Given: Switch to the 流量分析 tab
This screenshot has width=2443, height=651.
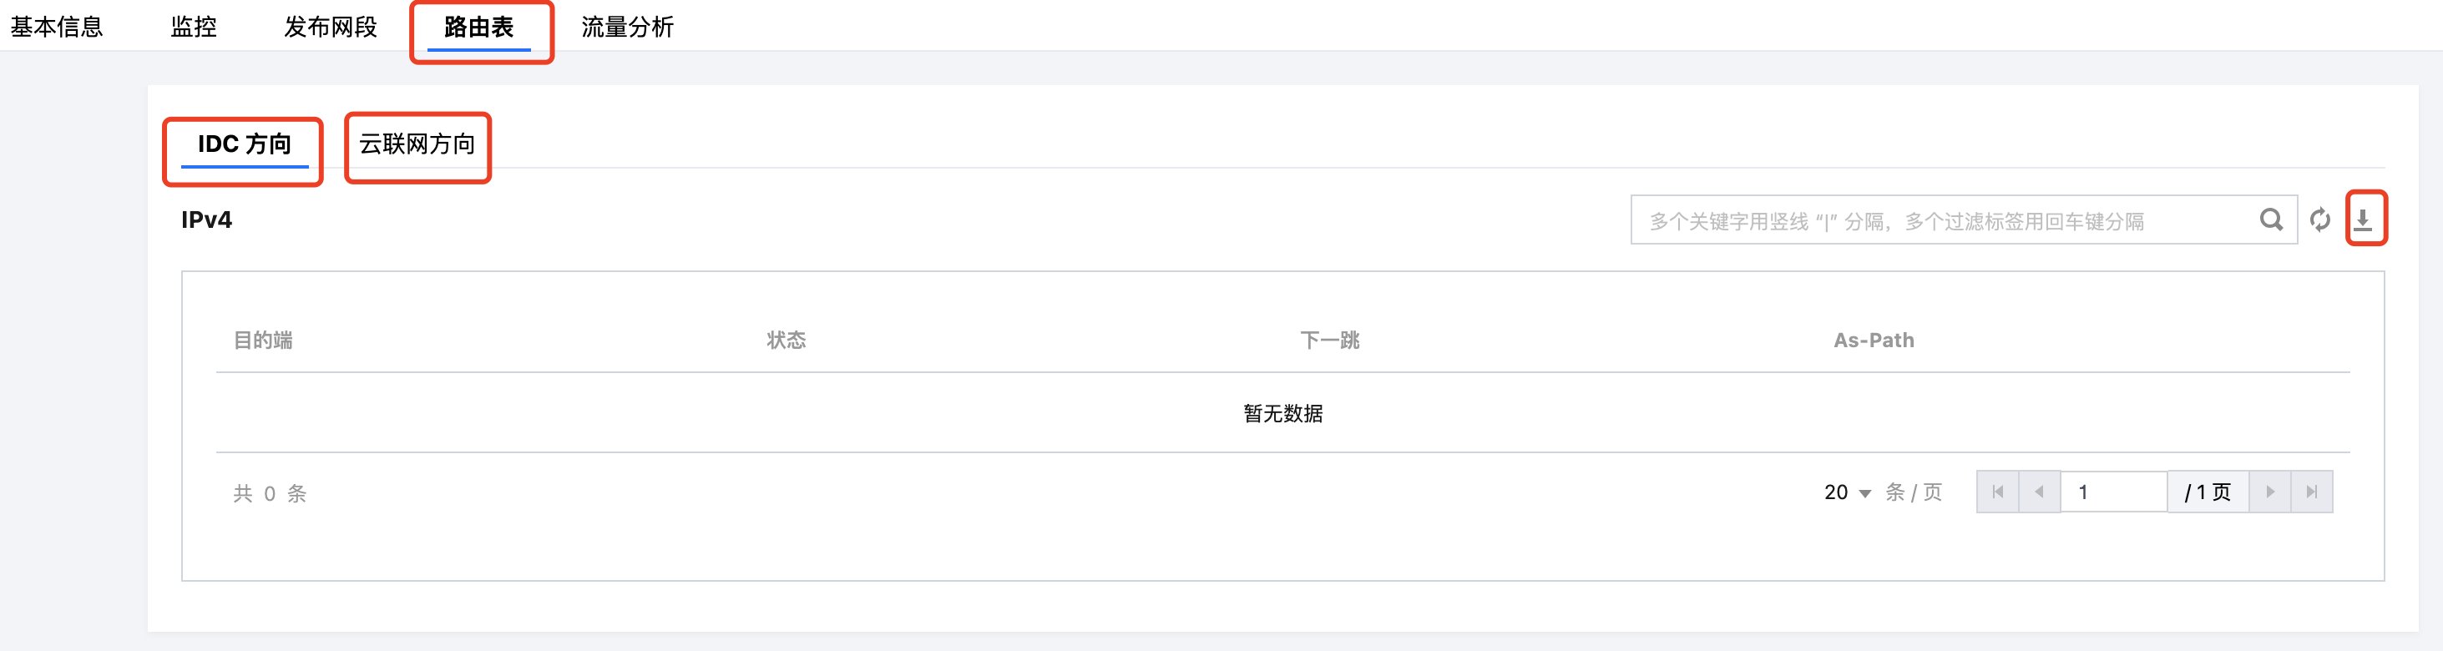Looking at the screenshot, I should pos(627,27).
